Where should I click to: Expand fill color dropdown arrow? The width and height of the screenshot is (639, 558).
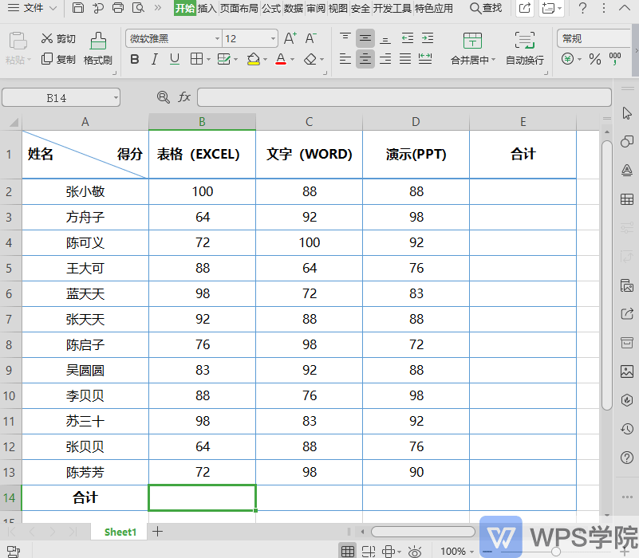(266, 60)
